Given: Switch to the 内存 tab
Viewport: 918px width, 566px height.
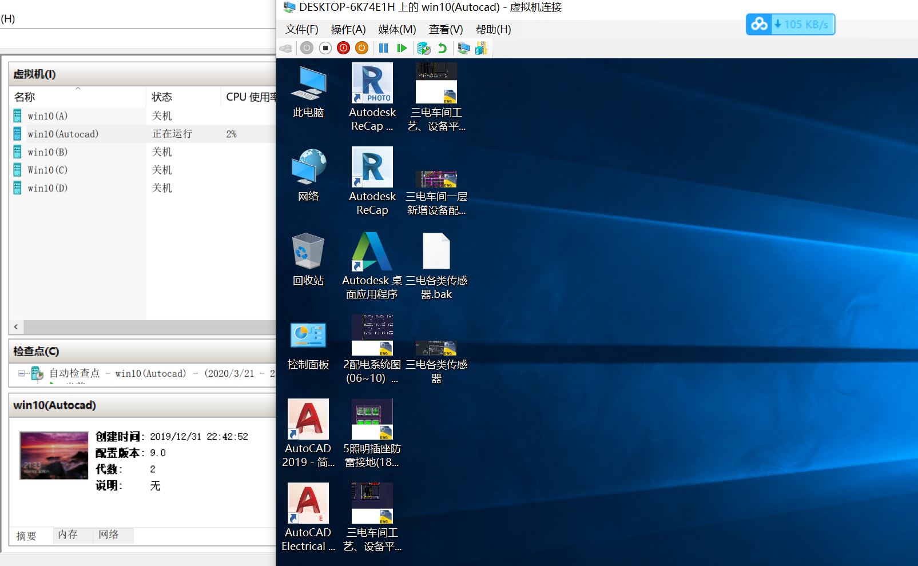Looking at the screenshot, I should 67,535.
